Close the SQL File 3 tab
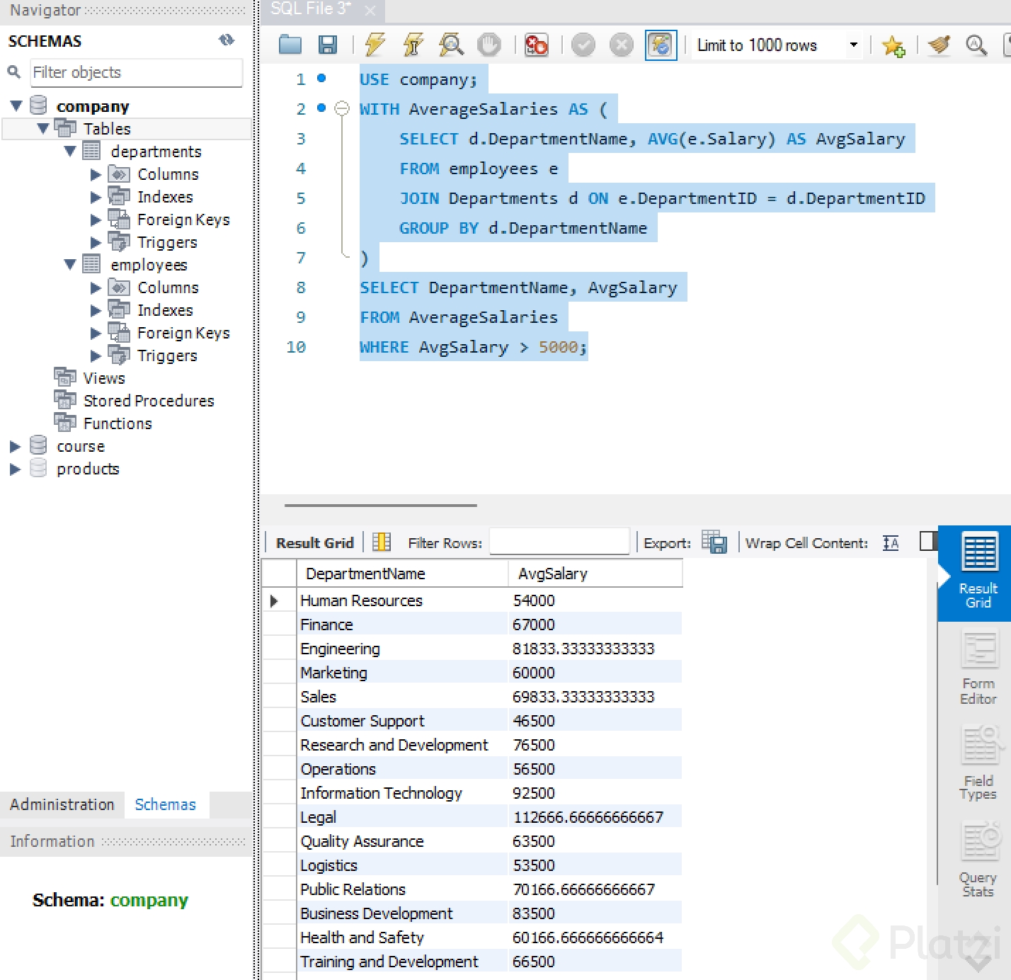 pos(370,11)
